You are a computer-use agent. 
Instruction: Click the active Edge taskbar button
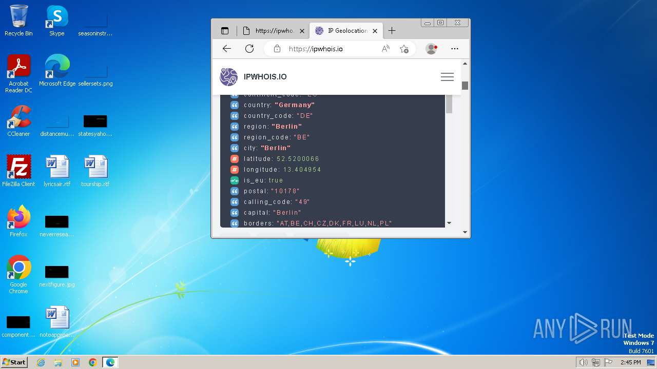coord(110,362)
